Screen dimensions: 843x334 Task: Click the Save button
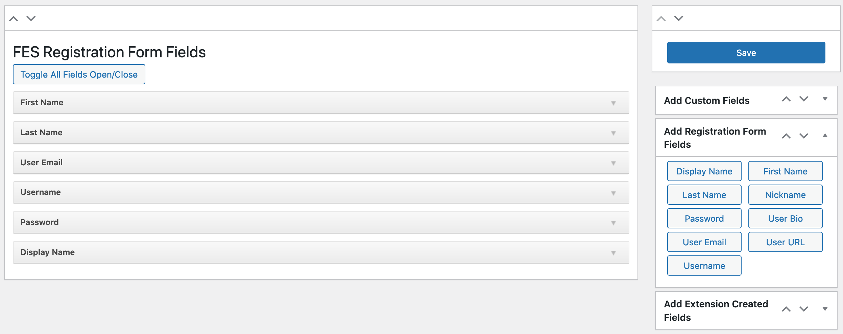pos(746,53)
